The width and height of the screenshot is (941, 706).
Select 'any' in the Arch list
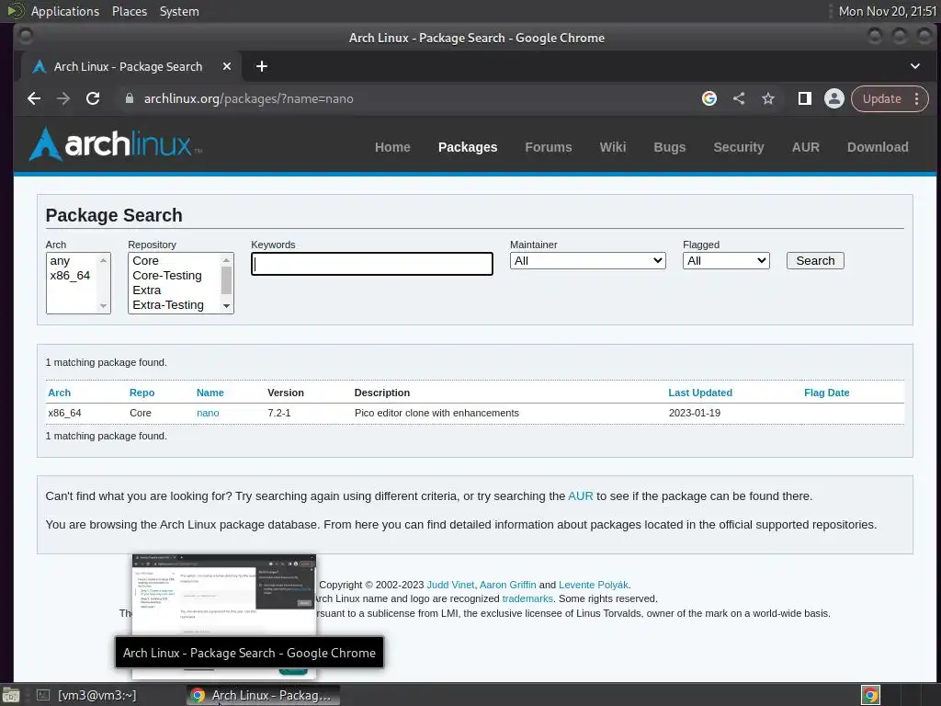(x=72, y=260)
